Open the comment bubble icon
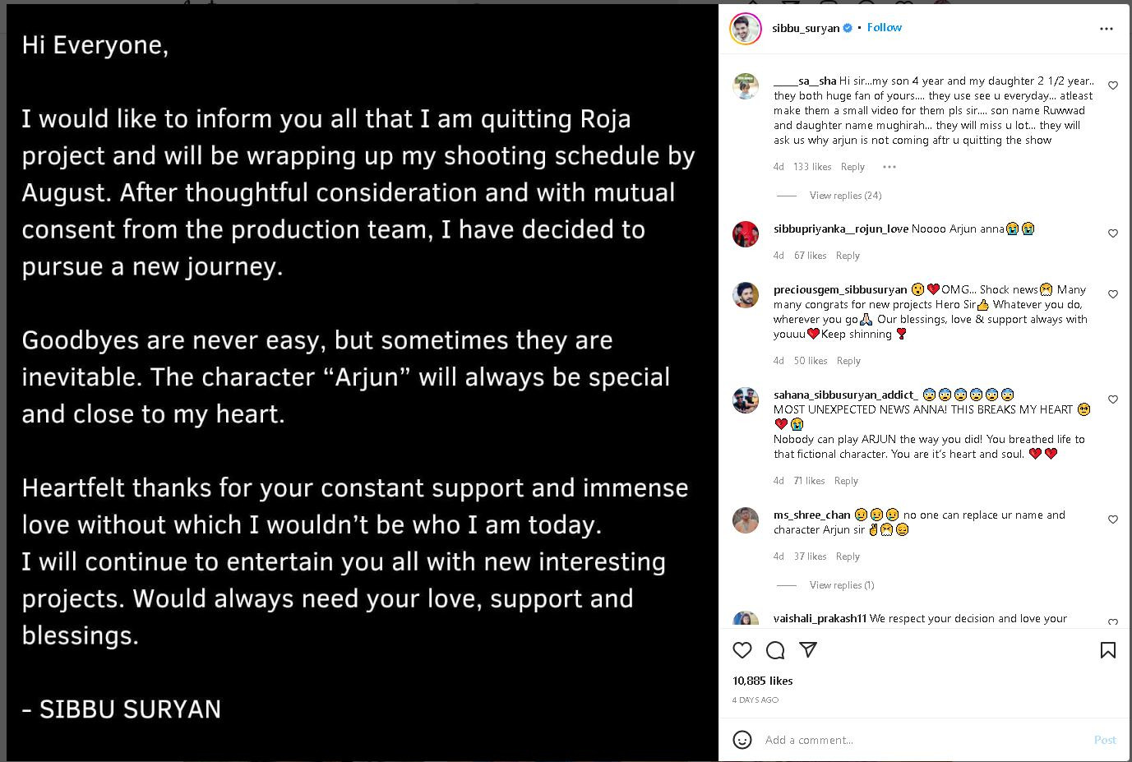 (775, 650)
